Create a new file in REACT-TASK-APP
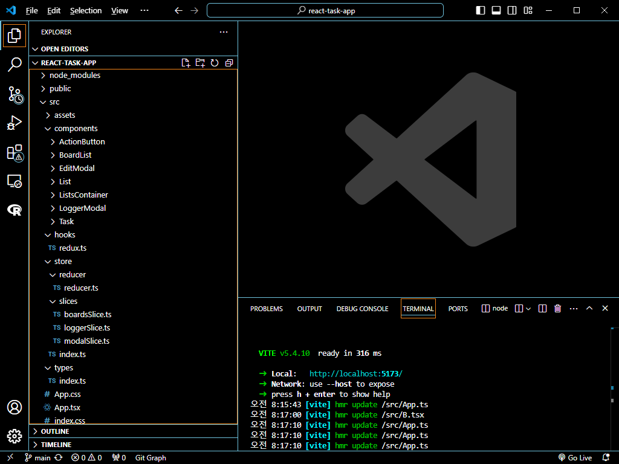Image resolution: width=619 pixels, height=464 pixels. tap(186, 63)
